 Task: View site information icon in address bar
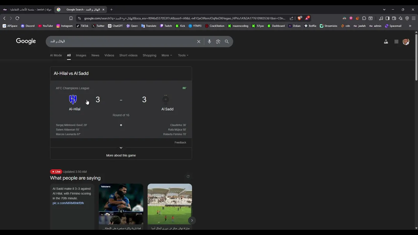[79, 18]
